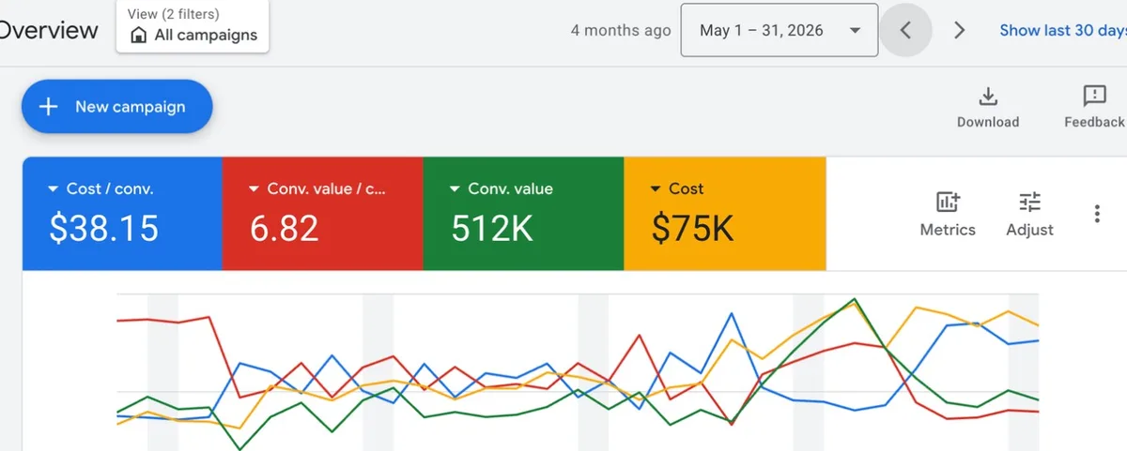1127x451 pixels.
Task: Click the Adjust label text
Action: tap(1030, 230)
